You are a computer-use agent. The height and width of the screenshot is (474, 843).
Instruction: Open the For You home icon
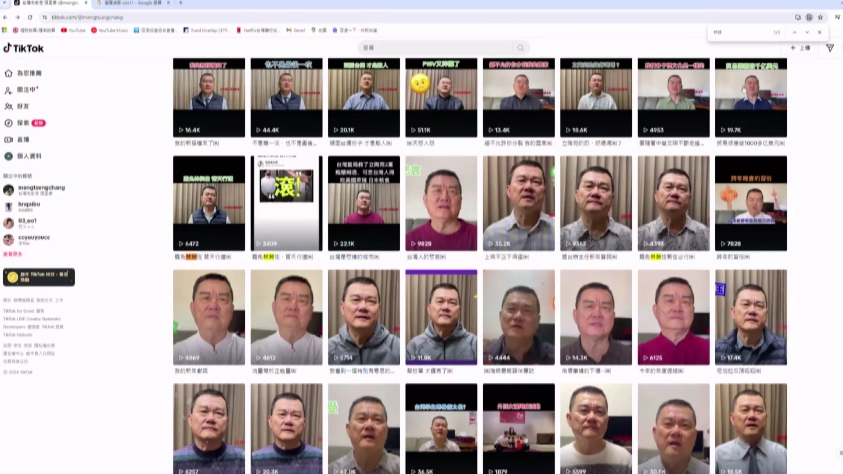[8, 73]
